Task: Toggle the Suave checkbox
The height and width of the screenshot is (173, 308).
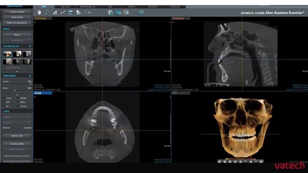Action: point(4,98)
